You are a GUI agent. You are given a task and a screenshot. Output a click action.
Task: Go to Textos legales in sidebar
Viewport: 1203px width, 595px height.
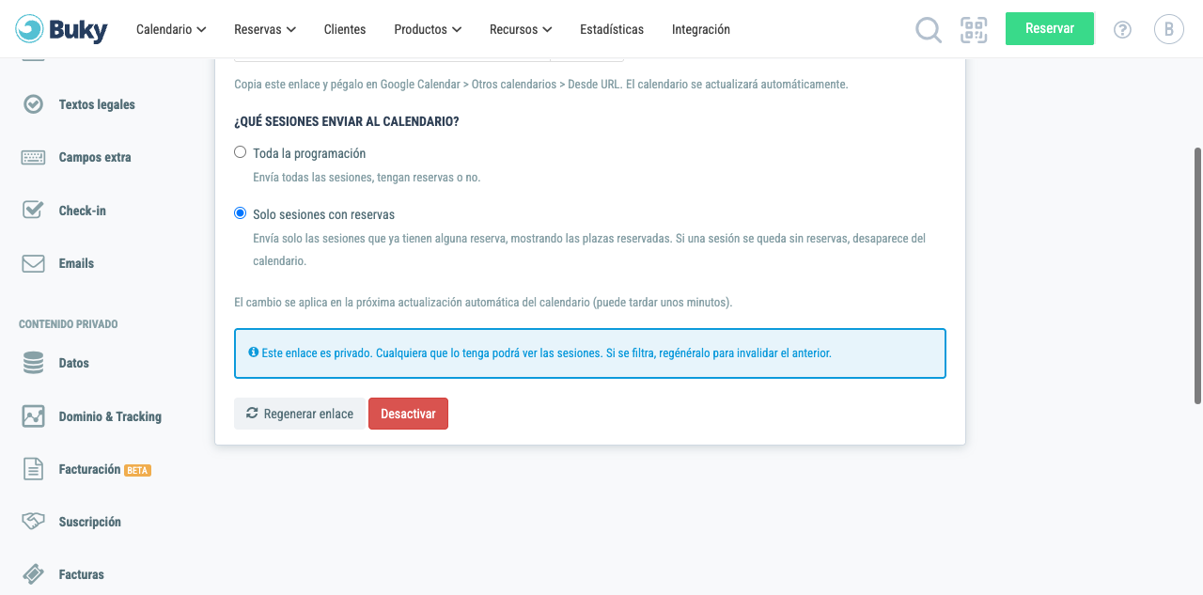[x=97, y=104]
